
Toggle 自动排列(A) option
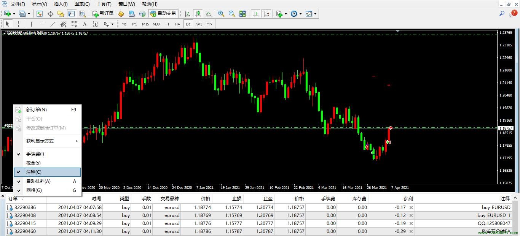click(48, 181)
